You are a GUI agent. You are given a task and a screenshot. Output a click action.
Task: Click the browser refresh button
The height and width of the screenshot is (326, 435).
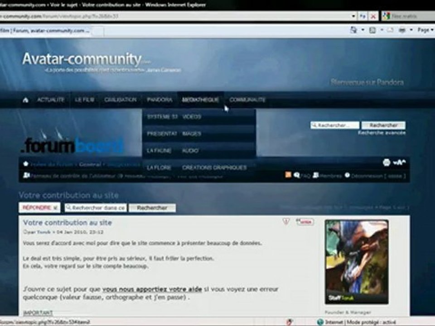coord(362,16)
